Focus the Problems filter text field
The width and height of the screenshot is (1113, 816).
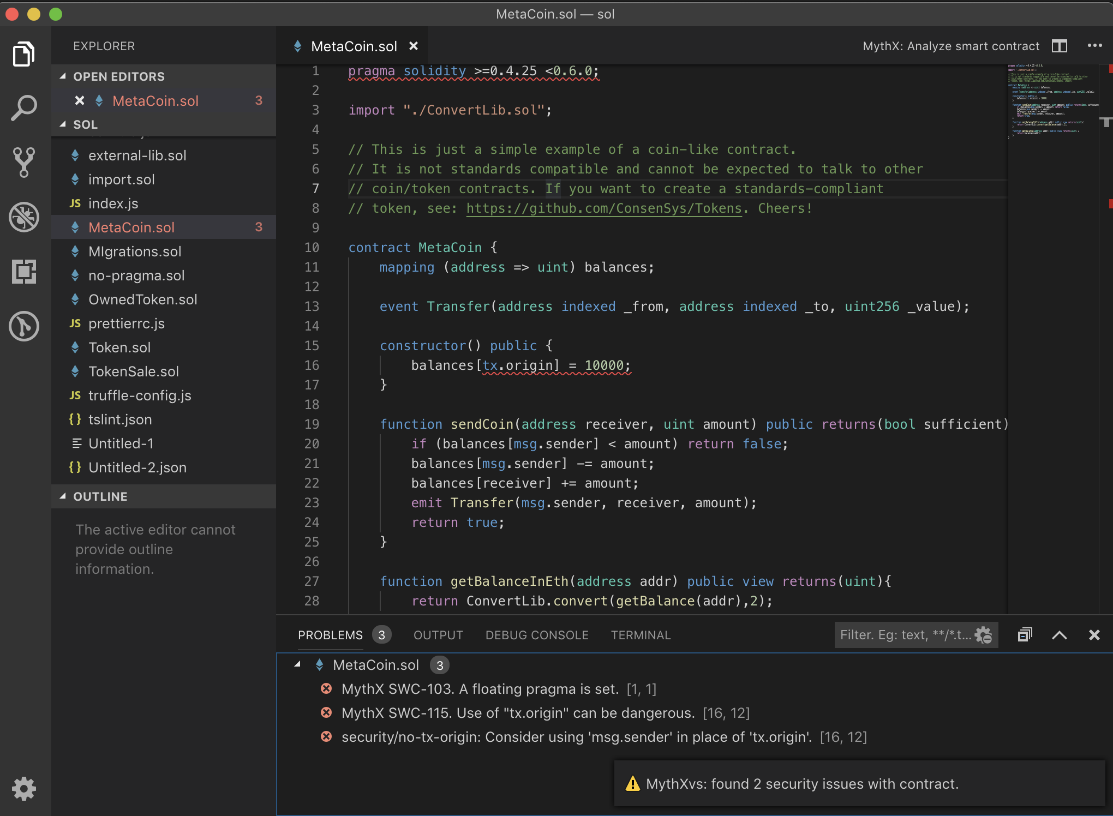[x=905, y=635]
